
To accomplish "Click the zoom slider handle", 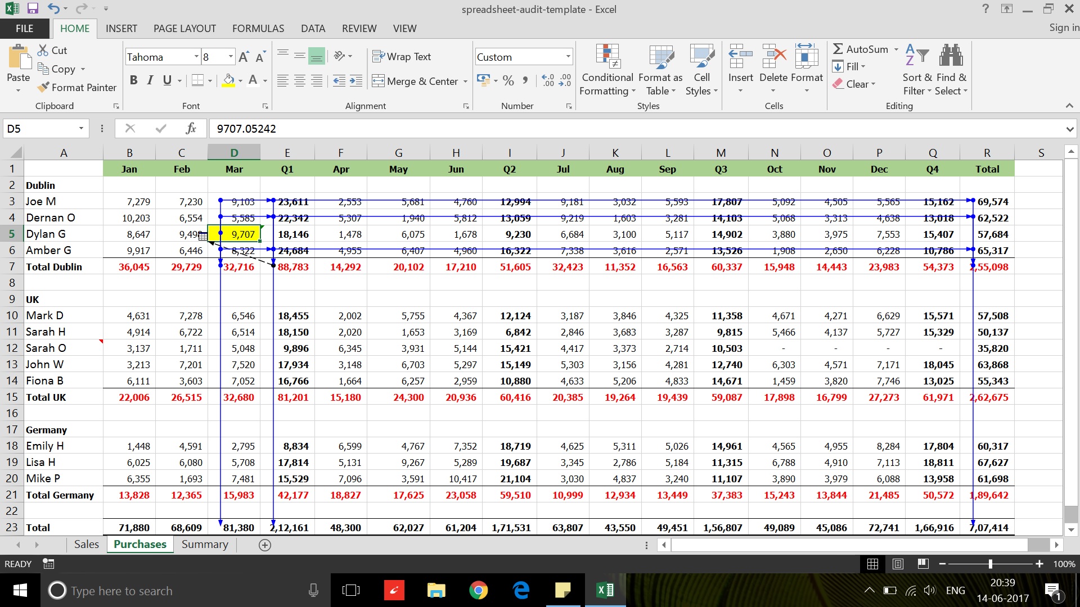I will tap(990, 564).
